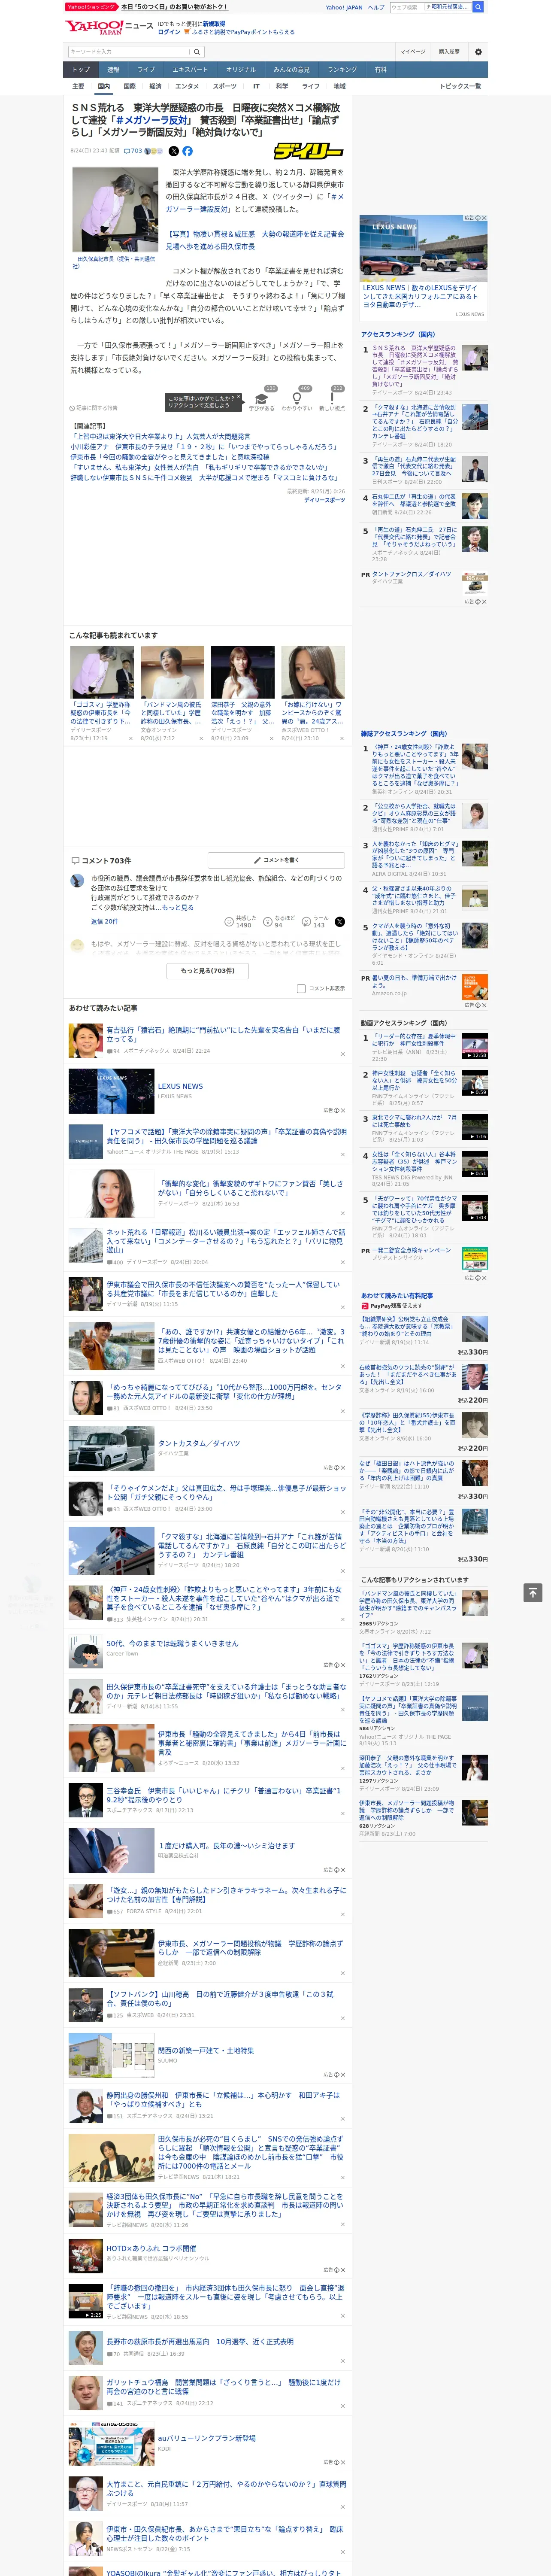551x2576 pixels.
Task: Open トピックス一覧 list link
Action: 460,86
